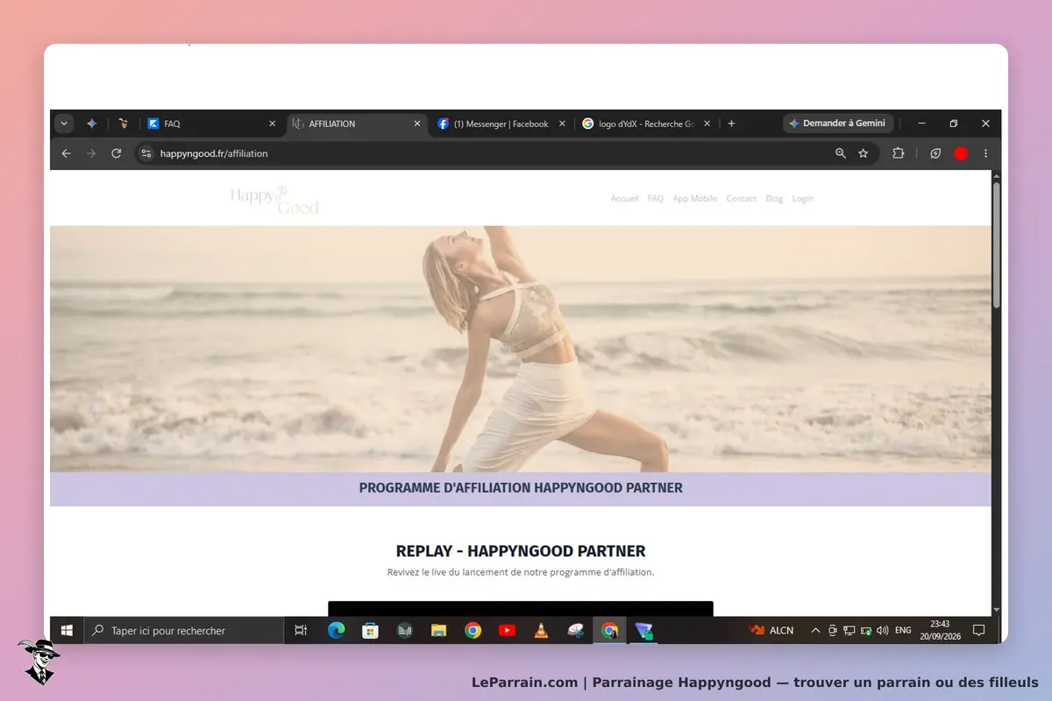Open the Extensions puzzle icon
This screenshot has height=701, width=1052.
pos(899,153)
